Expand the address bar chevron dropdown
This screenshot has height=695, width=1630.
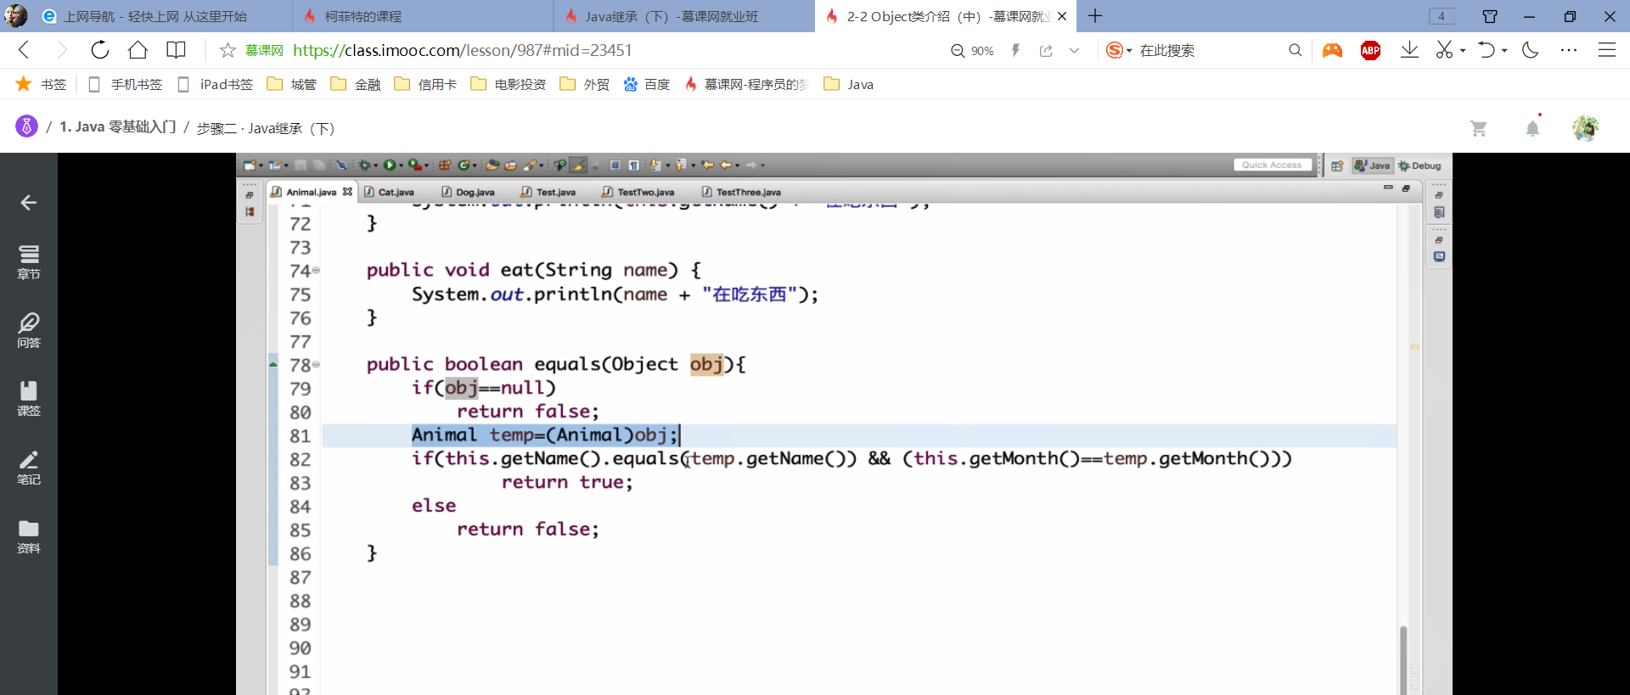pos(1074,51)
